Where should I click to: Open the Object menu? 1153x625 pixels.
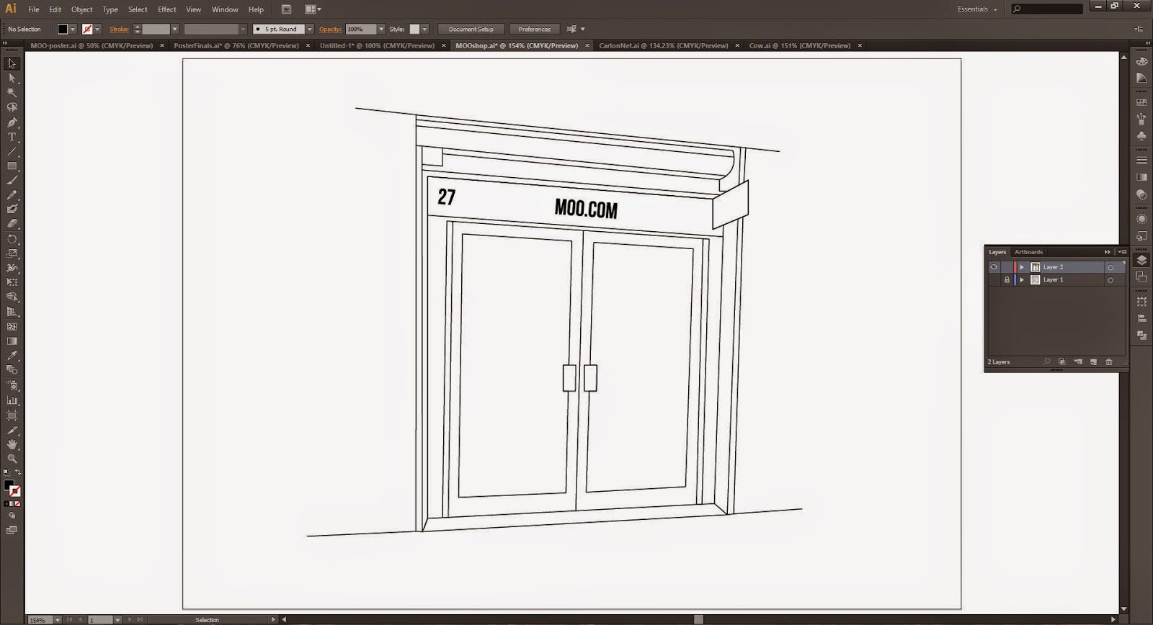81,9
